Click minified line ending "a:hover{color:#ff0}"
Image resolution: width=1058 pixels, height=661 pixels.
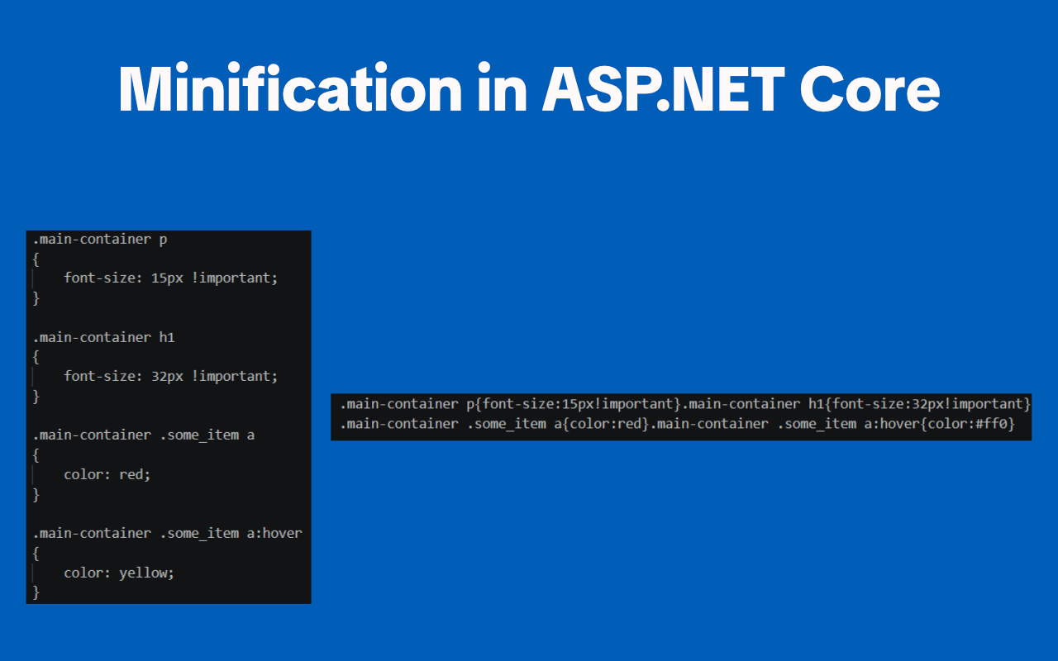(x=677, y=424)
